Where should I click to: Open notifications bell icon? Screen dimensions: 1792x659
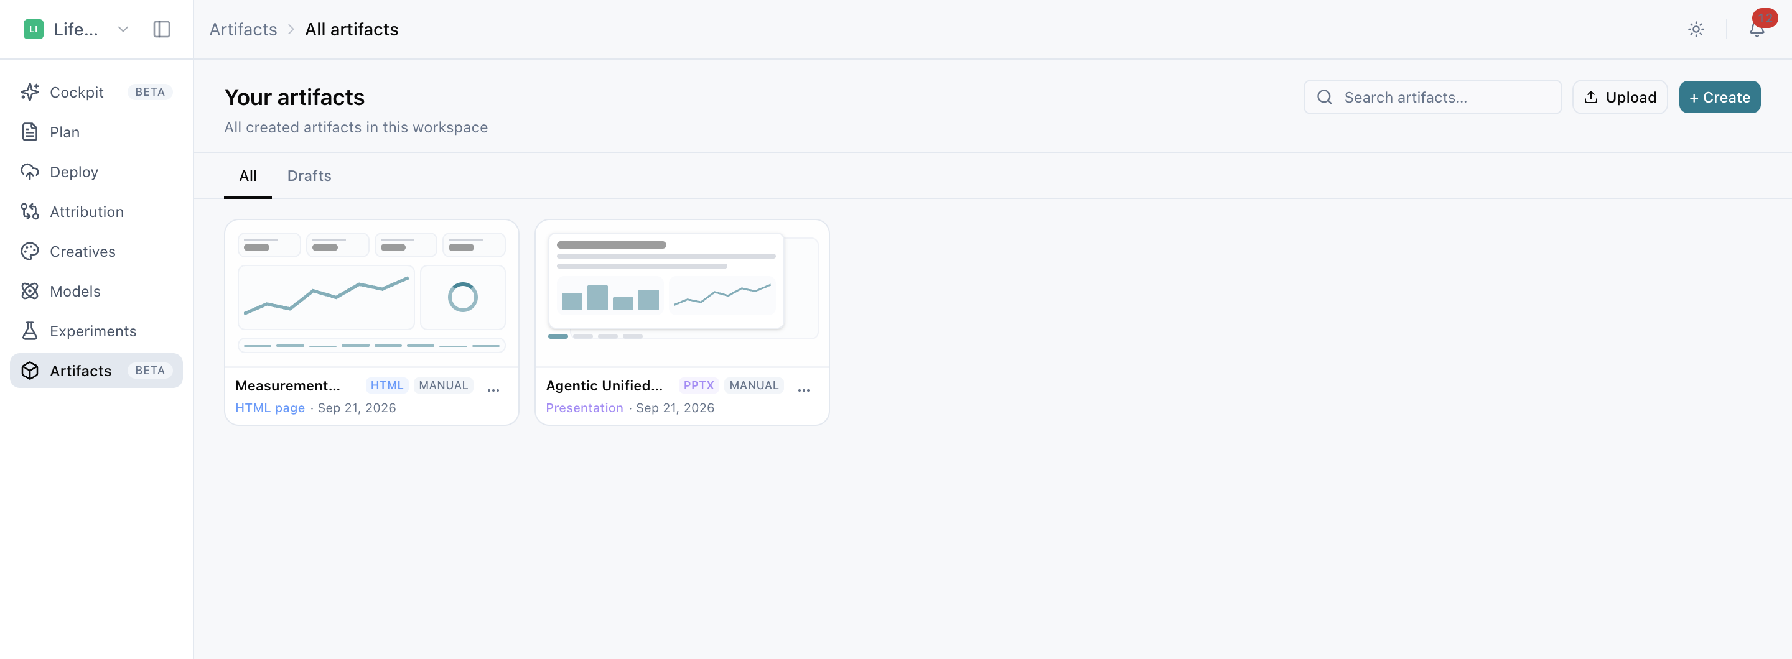click(x=1757, y=29)
